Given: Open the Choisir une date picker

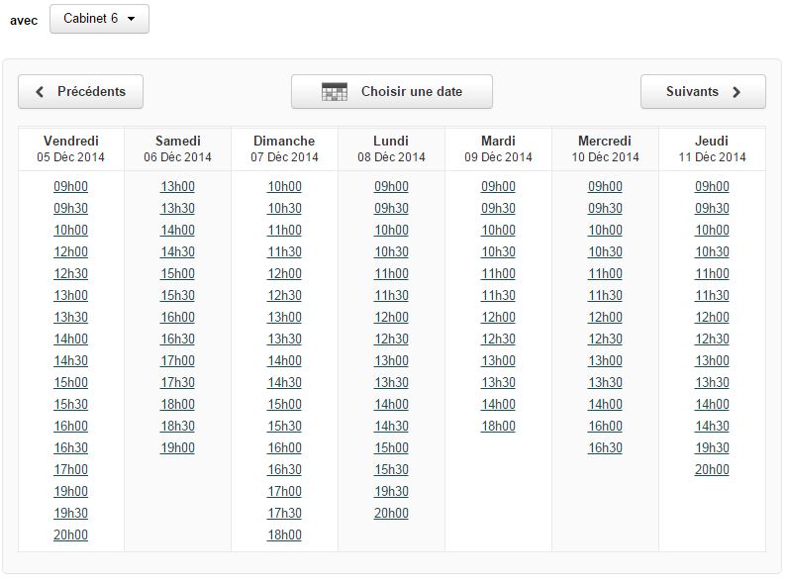Looking at the screenshot, I should pyautogui.click(x=392, y=92).
